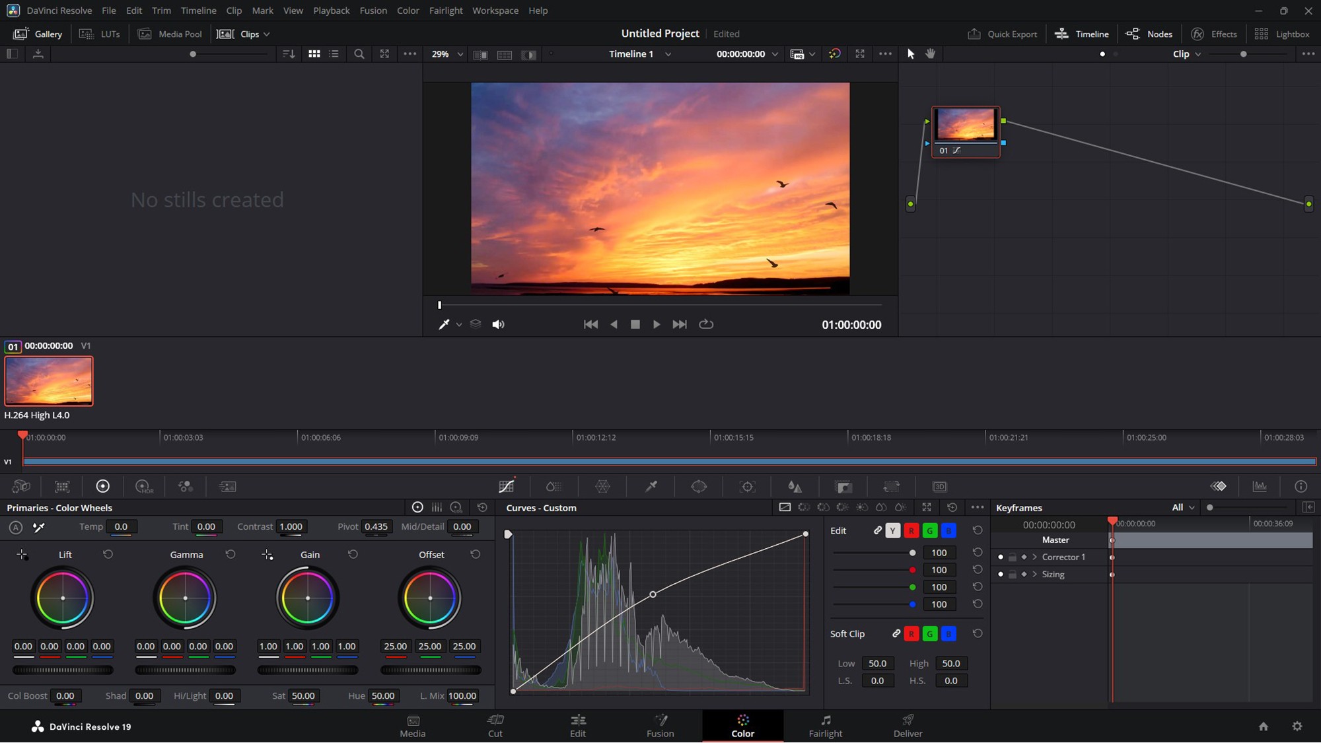Screen dimensions: 1321x743
Task: Open the Keyframes All dropdown
Action: 1183,508
